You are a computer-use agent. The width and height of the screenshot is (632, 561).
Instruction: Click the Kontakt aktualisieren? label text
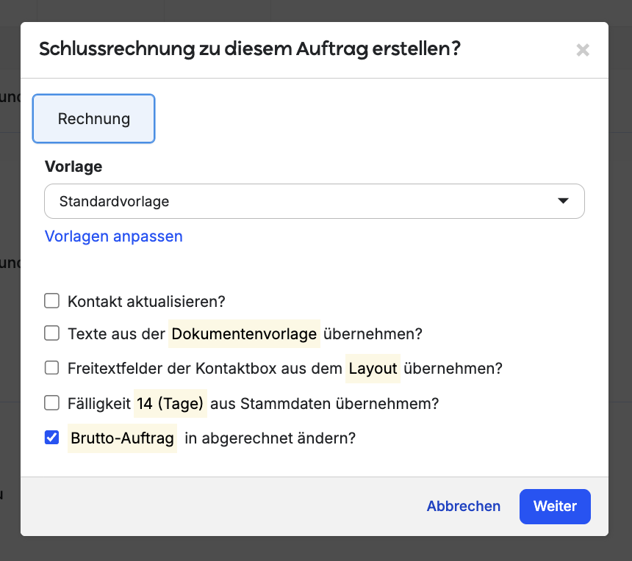[x=146, y=302]
